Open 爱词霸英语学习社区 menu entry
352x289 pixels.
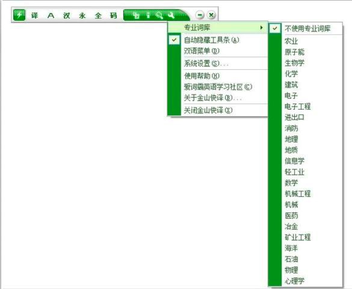click(218, 87)
